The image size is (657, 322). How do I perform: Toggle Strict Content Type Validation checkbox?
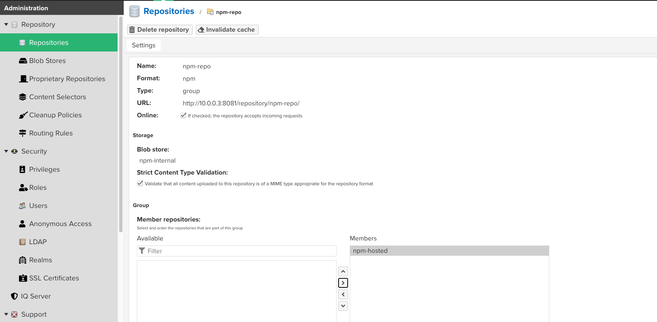pos(140,184)
